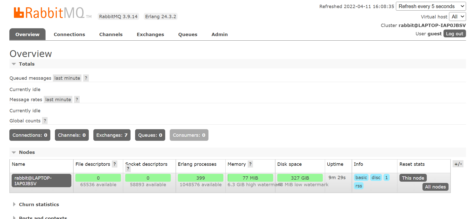Click the RabbitMQ logo
This screenshot has width=467, height=219.
pyautogui.click(x=53, y=13)
